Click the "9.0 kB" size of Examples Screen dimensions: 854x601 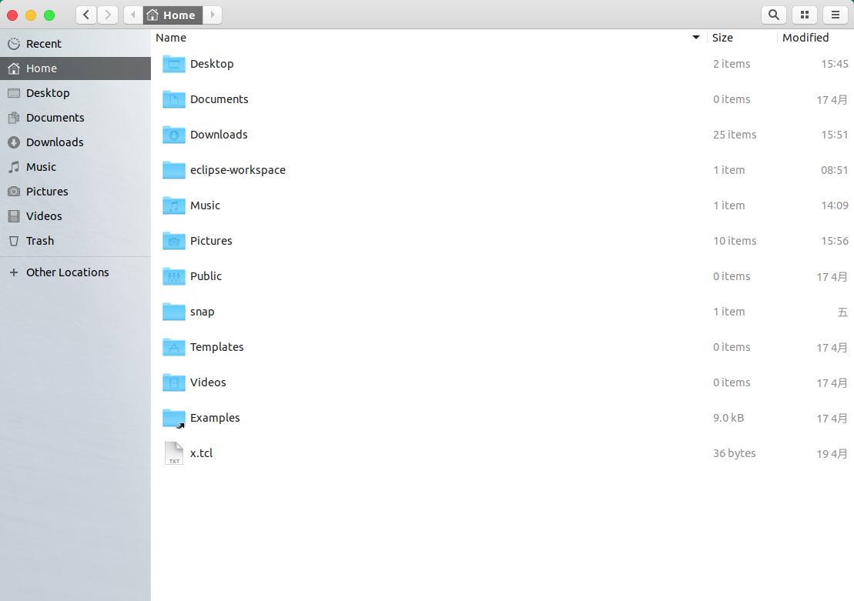(x=728, y=418)
